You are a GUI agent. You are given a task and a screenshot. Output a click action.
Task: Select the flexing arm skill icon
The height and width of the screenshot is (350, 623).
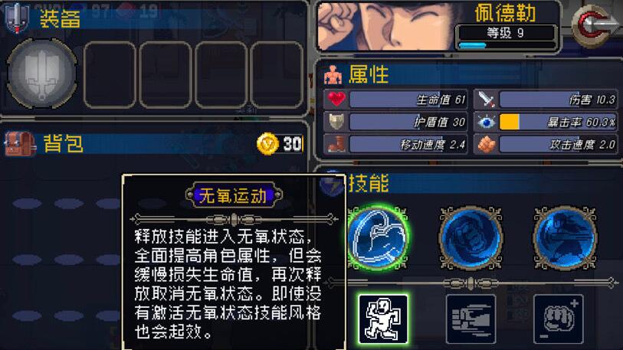coord(378,238)
